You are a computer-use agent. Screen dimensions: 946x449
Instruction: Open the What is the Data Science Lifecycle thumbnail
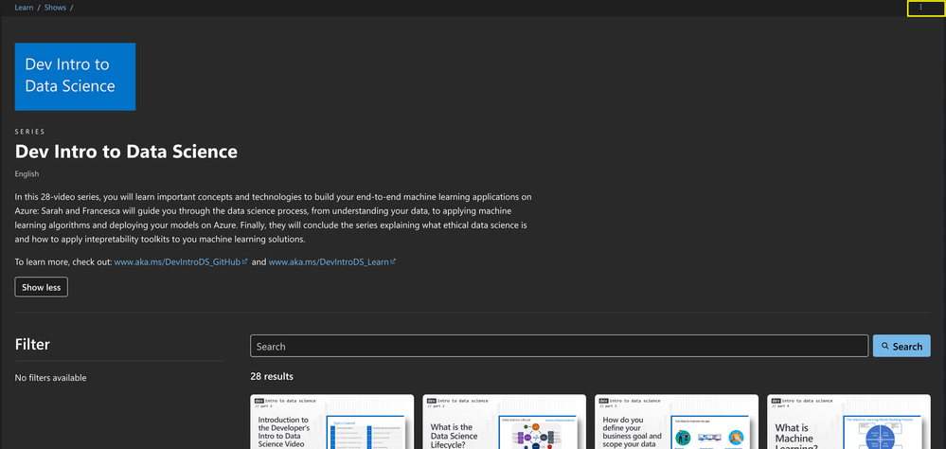pyautogui.click(x=505, y=422)
